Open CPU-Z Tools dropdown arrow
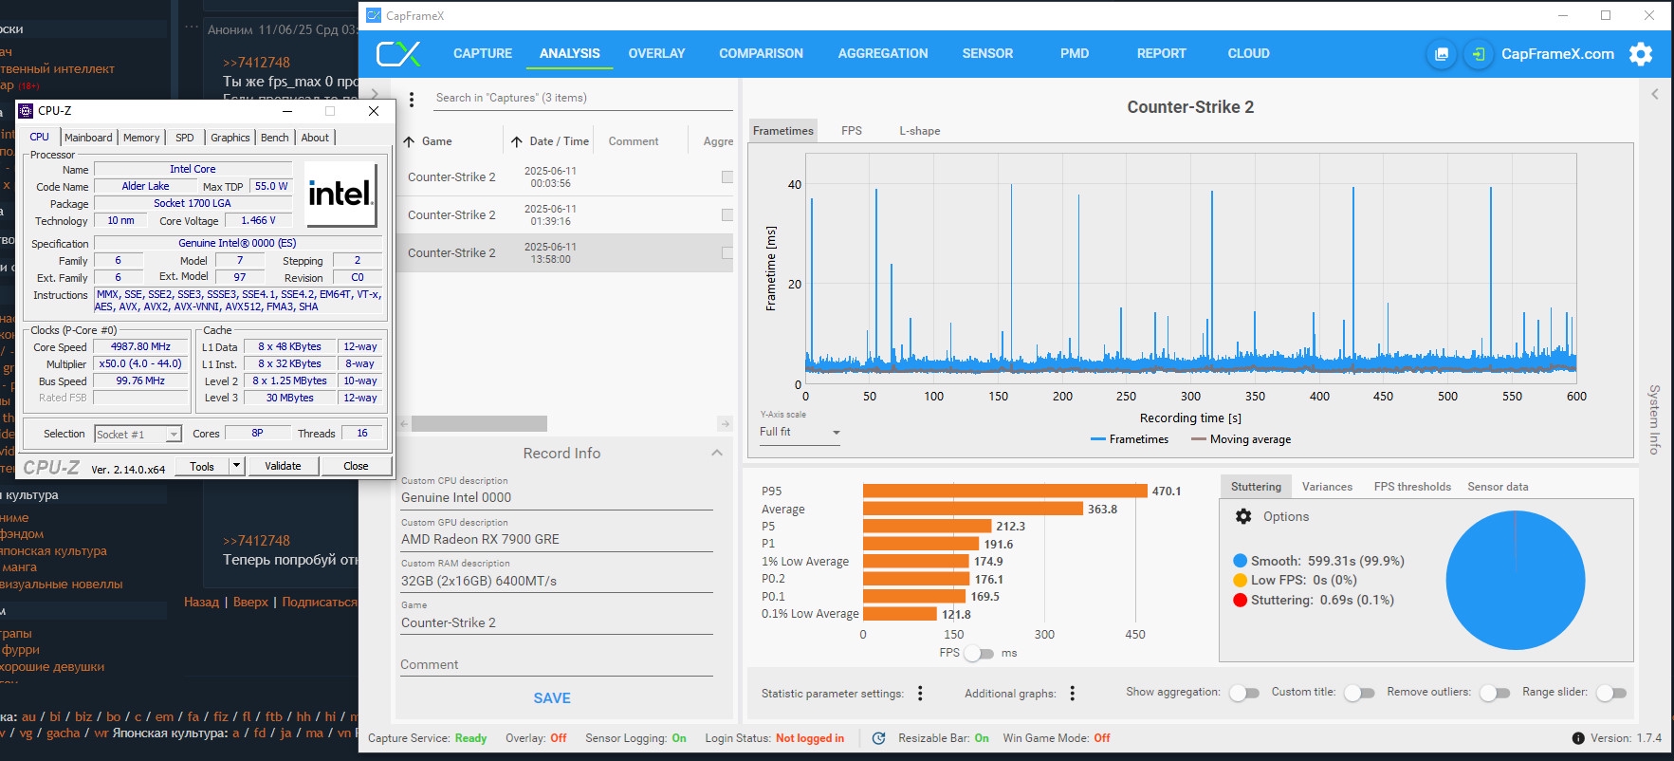The height and width of the screenshot is (761, 1674). 236,466
